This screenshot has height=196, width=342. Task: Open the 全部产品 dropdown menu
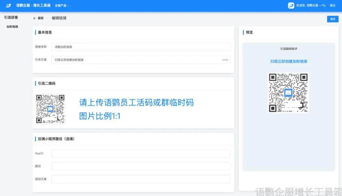pos(62,6)
